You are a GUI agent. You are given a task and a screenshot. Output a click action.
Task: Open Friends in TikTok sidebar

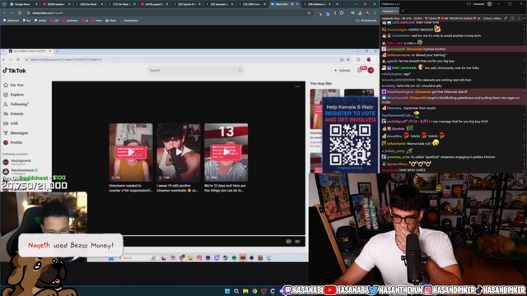pyautogui.click(x=13, y=113)
